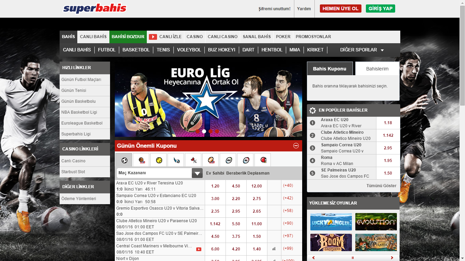
Task: Expand +42 more markets for Sampaio Correa U20
Action: pyautogui.click(x=288, y=198)
